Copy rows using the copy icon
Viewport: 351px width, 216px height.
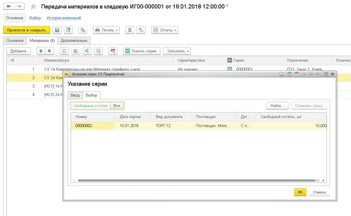[64, 51]
